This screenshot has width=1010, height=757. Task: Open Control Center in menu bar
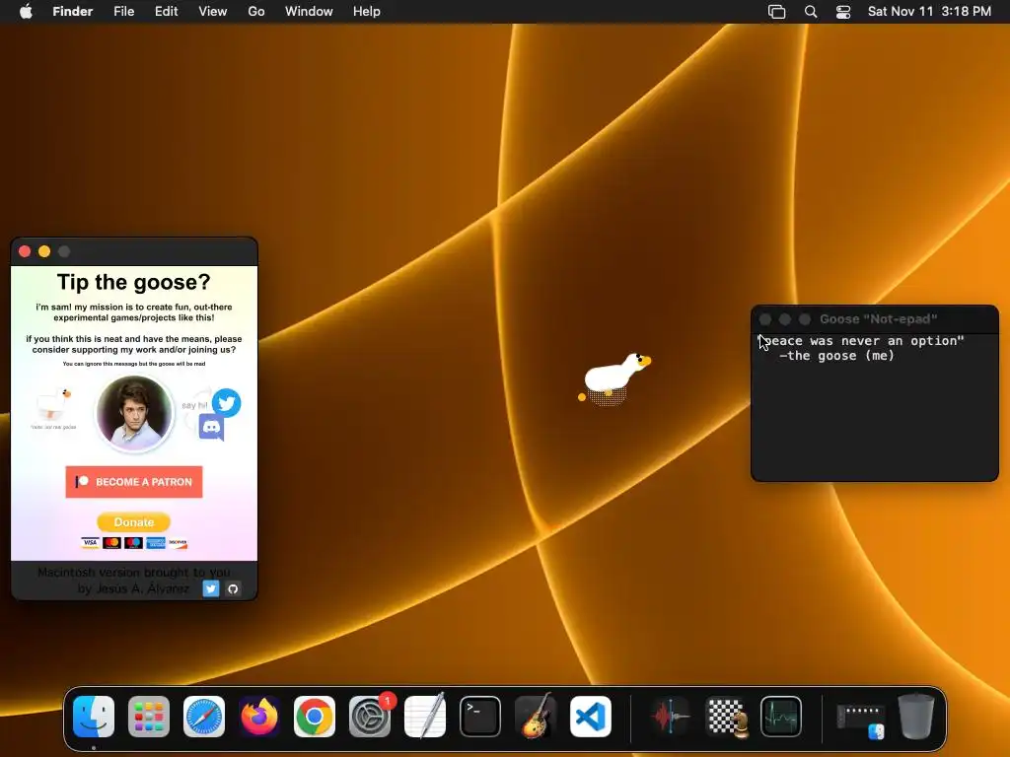coord(843,12)
